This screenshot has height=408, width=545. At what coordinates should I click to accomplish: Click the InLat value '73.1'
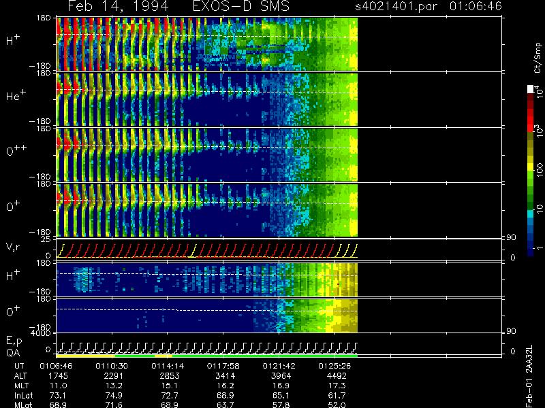[59, 396]
